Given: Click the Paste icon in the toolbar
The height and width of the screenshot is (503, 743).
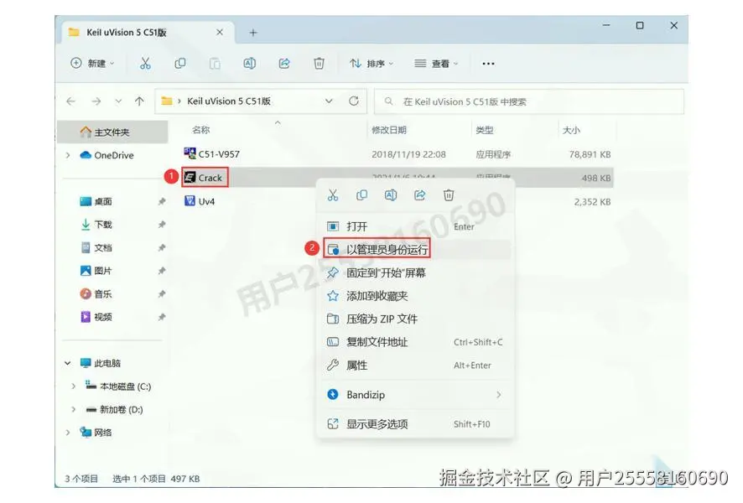Looking at the screenshot, I should click(x=215, y=63).
